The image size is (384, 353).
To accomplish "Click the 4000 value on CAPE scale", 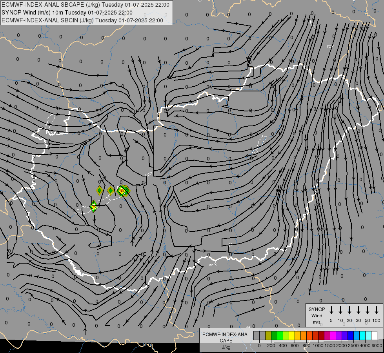I will click(365, 346).
